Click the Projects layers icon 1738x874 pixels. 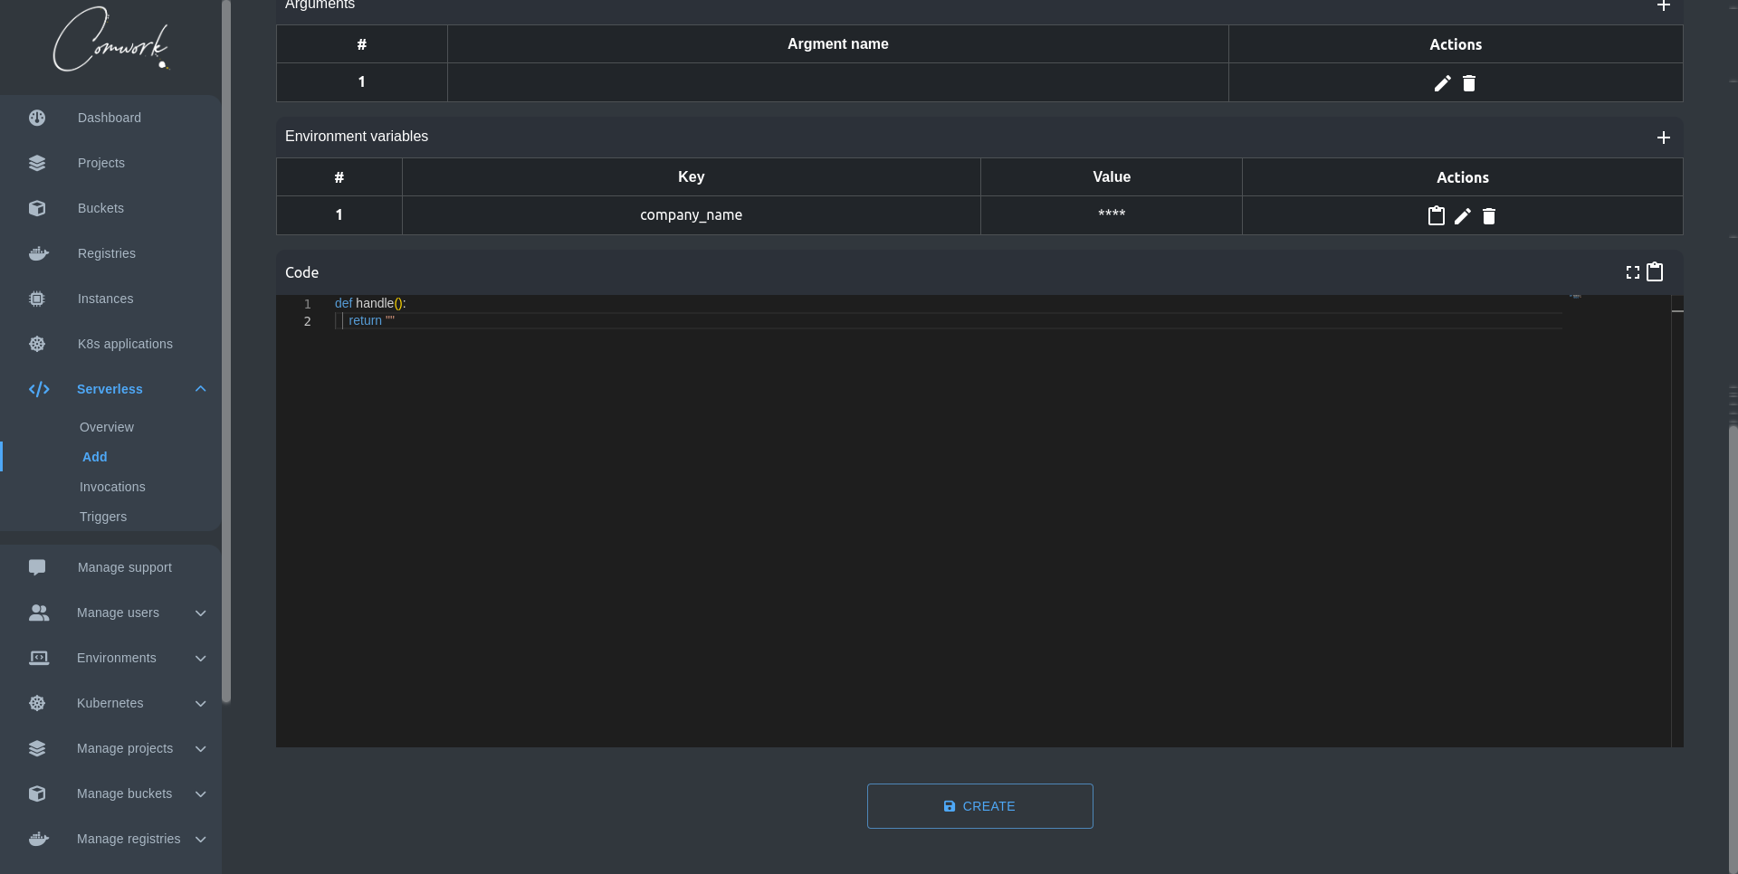pyautogui.click(x=37, y=163)
